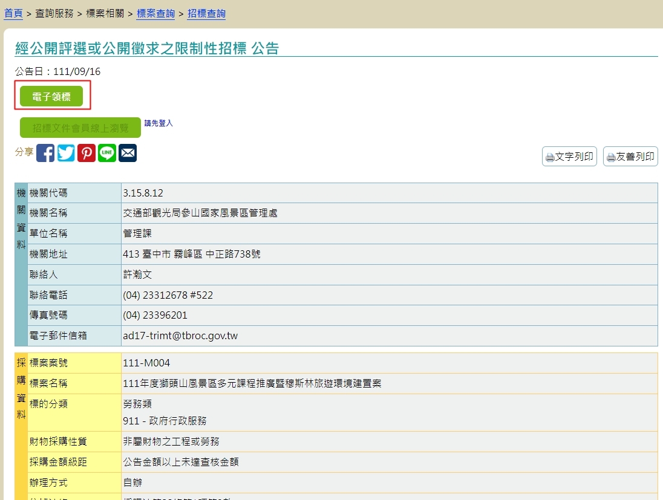The height and width of the screenshot is (500, 663).
Task: Click the tender name starting with 111年度獅頭山
Action: 252,383
